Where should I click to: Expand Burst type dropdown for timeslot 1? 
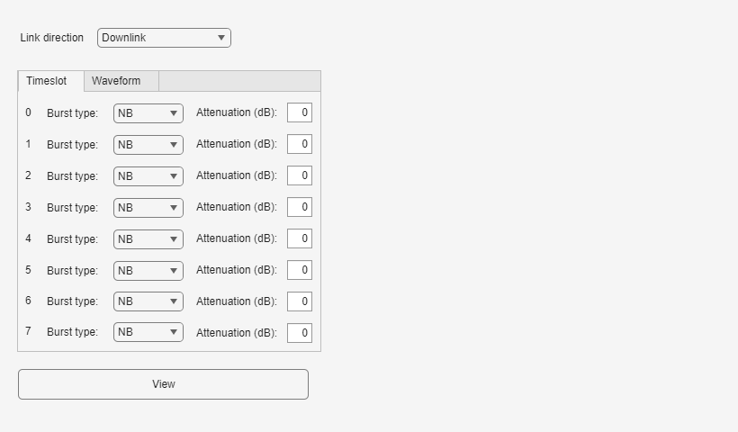point(148,145)
